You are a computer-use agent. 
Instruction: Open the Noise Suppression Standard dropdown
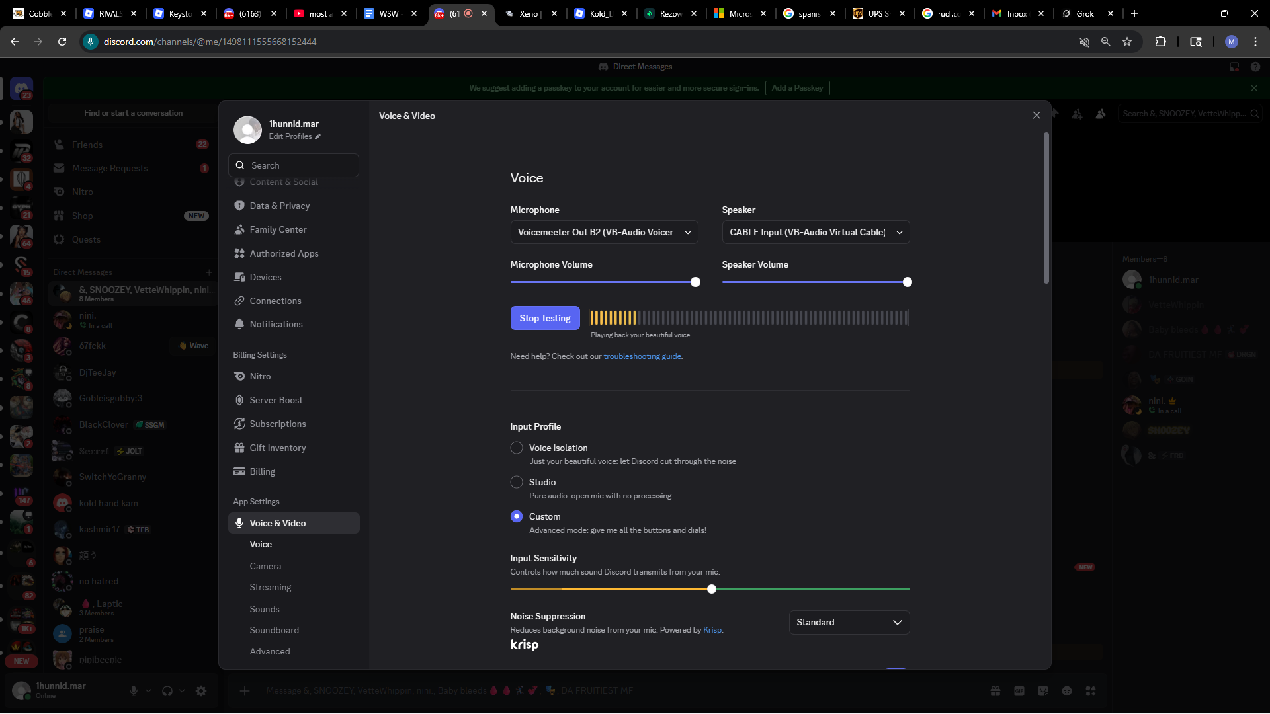point(849,622)
